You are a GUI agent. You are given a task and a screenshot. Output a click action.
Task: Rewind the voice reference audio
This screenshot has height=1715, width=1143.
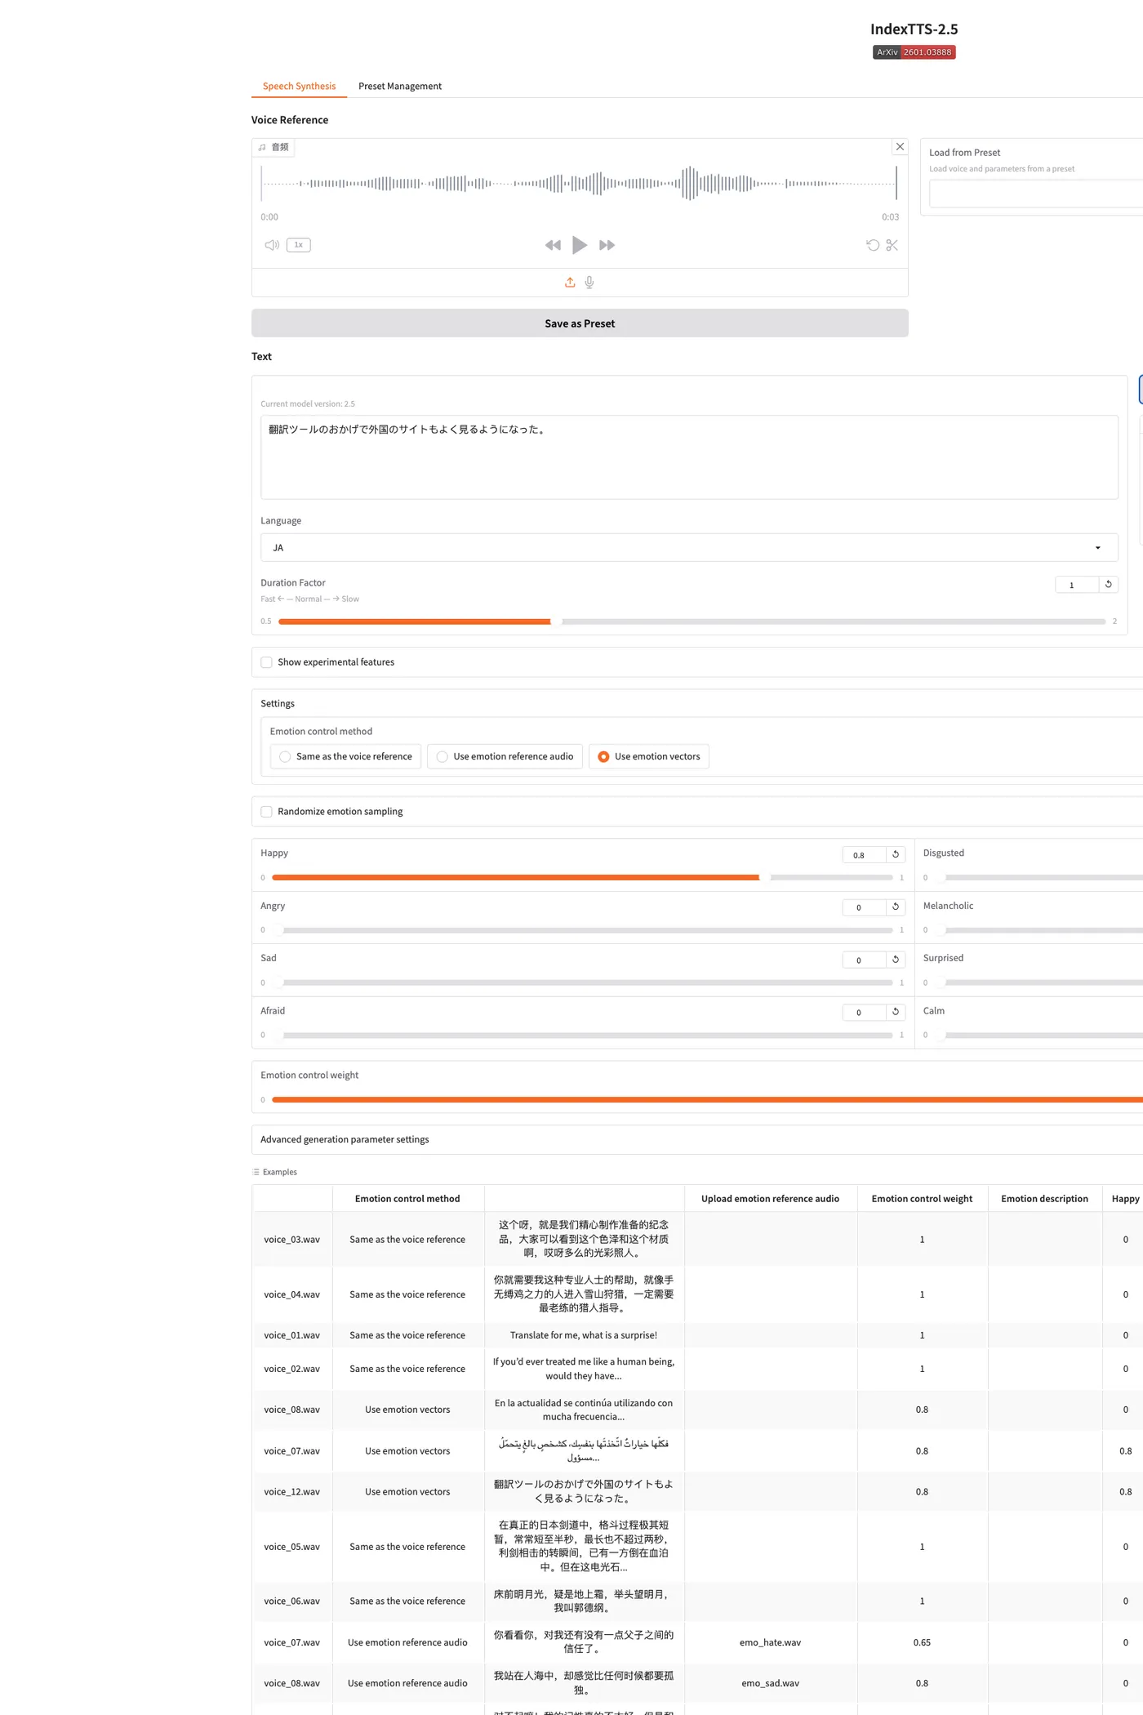(x=553, y=245)
